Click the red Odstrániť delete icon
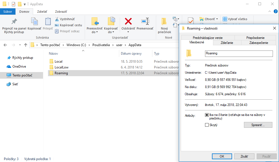The height and width of the screenshot is (162, 279). pyautogui.click(x=128, y=21)
